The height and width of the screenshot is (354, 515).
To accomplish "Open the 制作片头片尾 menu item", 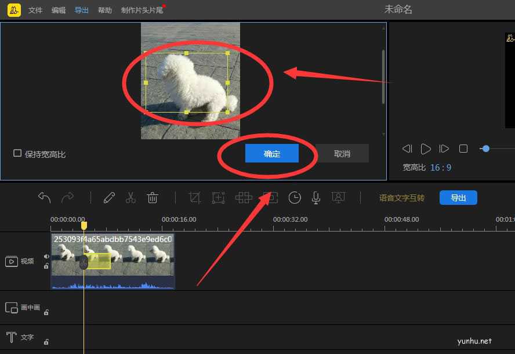I will pos(143,10).
